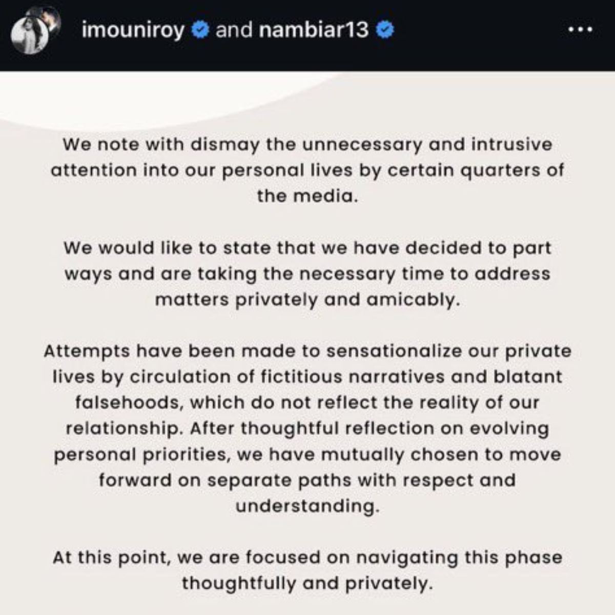Visit the nambiar13 profile

click(314, 31)
